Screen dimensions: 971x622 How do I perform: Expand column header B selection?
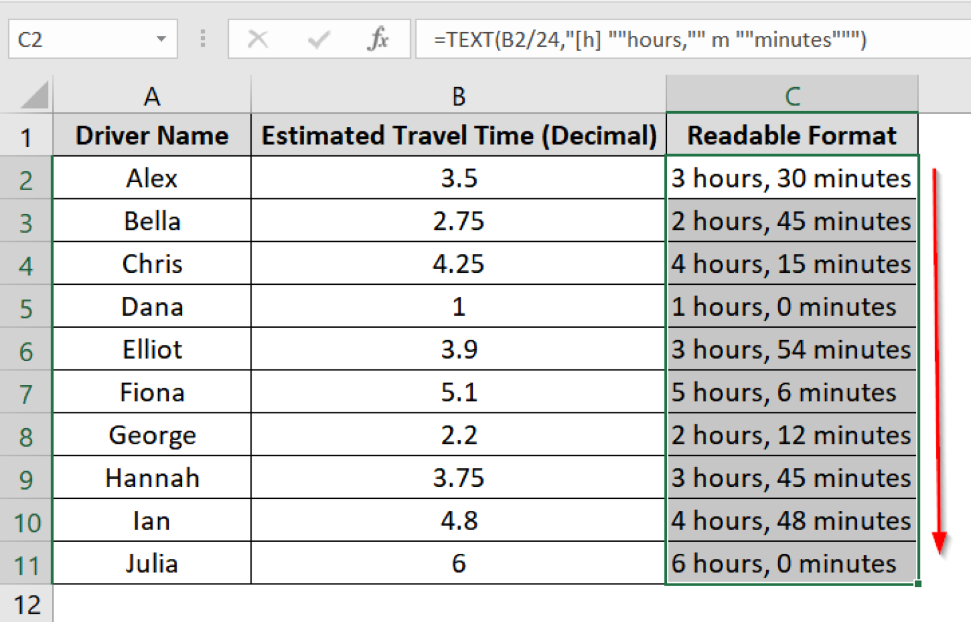pyautogui.click(x=458, y=95)
